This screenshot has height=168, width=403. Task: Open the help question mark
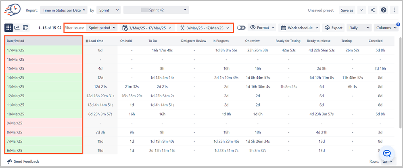[384, 10]
